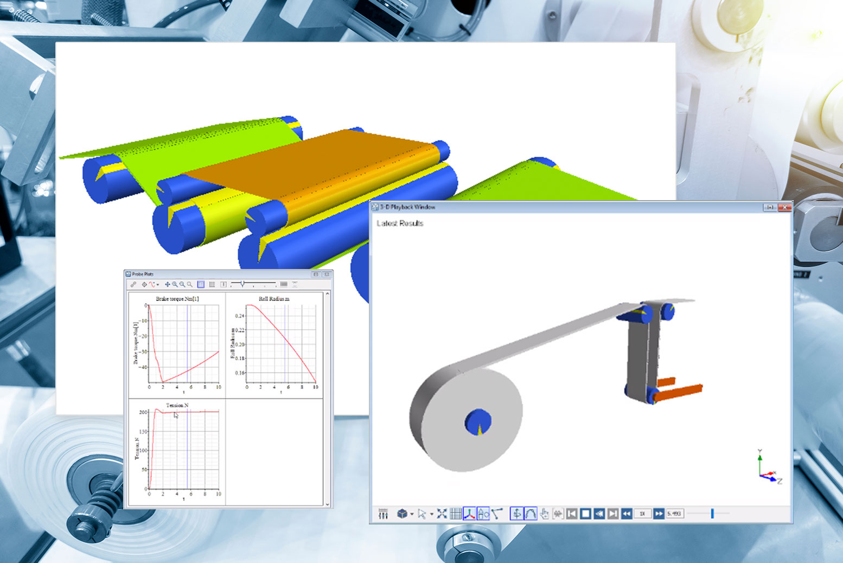Click the 5.493 playback time field
Viewport: 843px width, 563px height.
(x=675, y=514)
